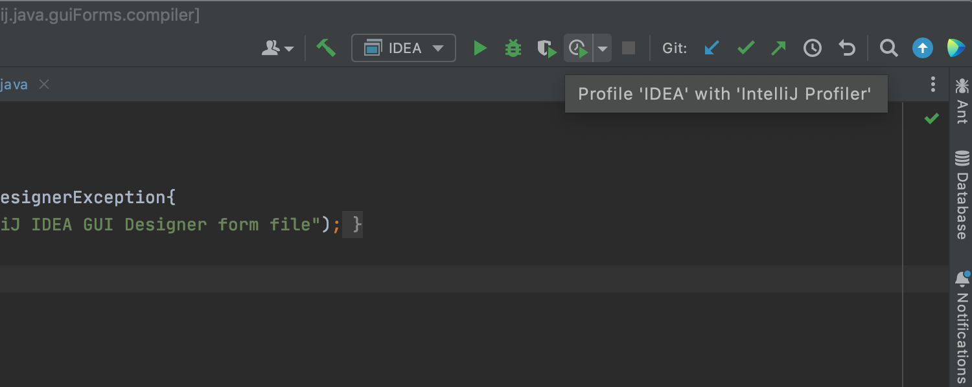Show Git history clock icon

click(x=813, y=48)
